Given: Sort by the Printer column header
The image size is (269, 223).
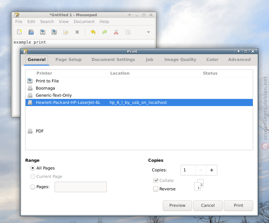Looking at the screenshot, I should point(71,73).
